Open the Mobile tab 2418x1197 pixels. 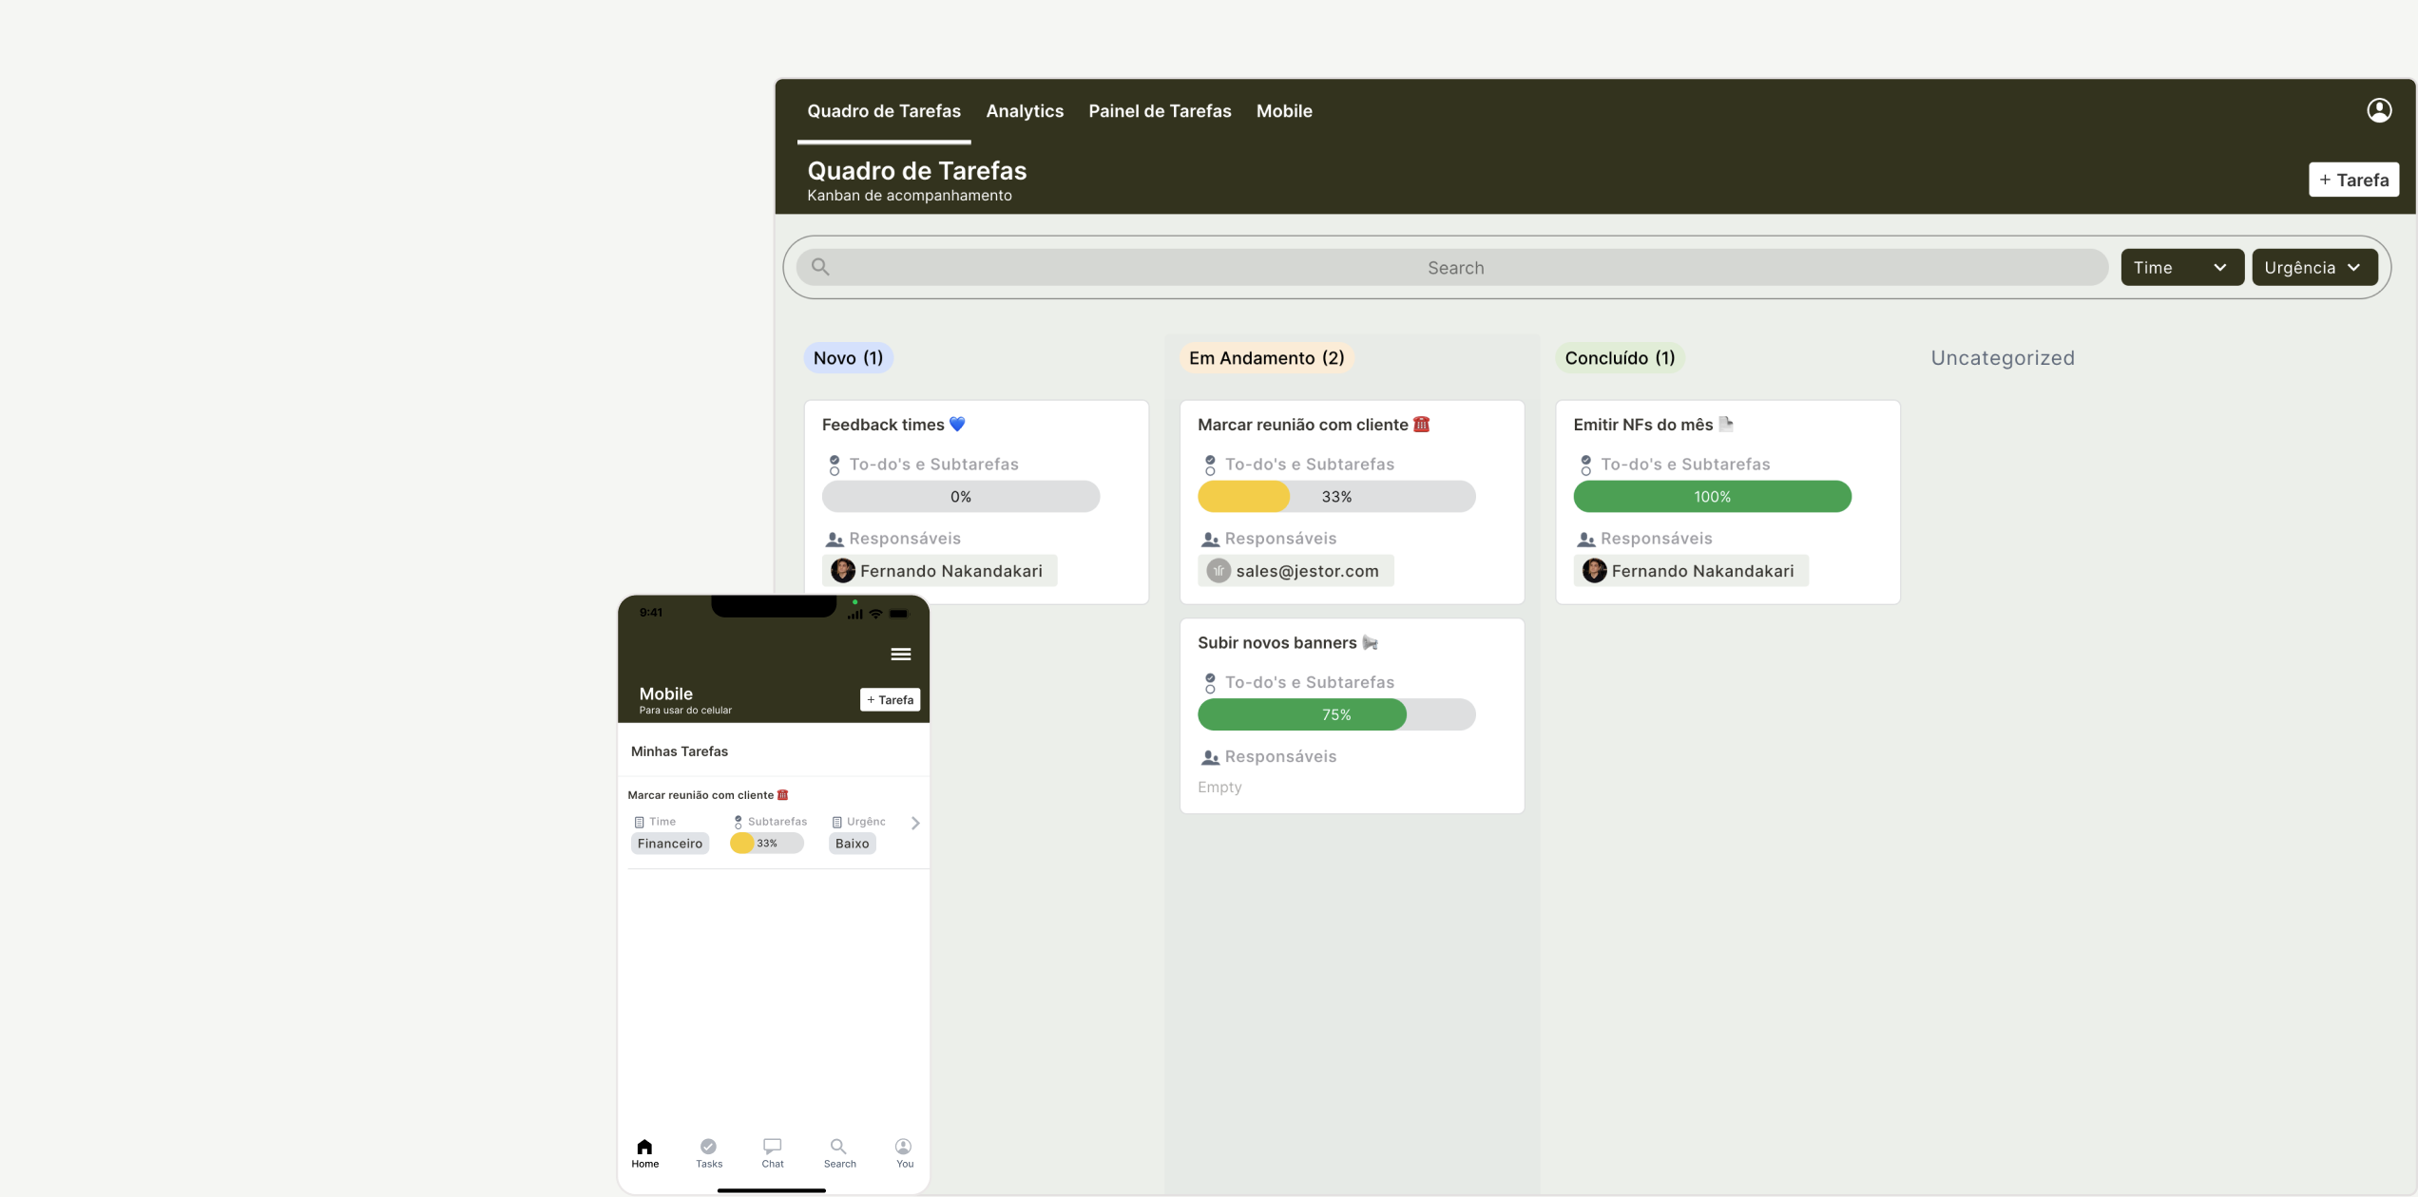[1283, 111]
